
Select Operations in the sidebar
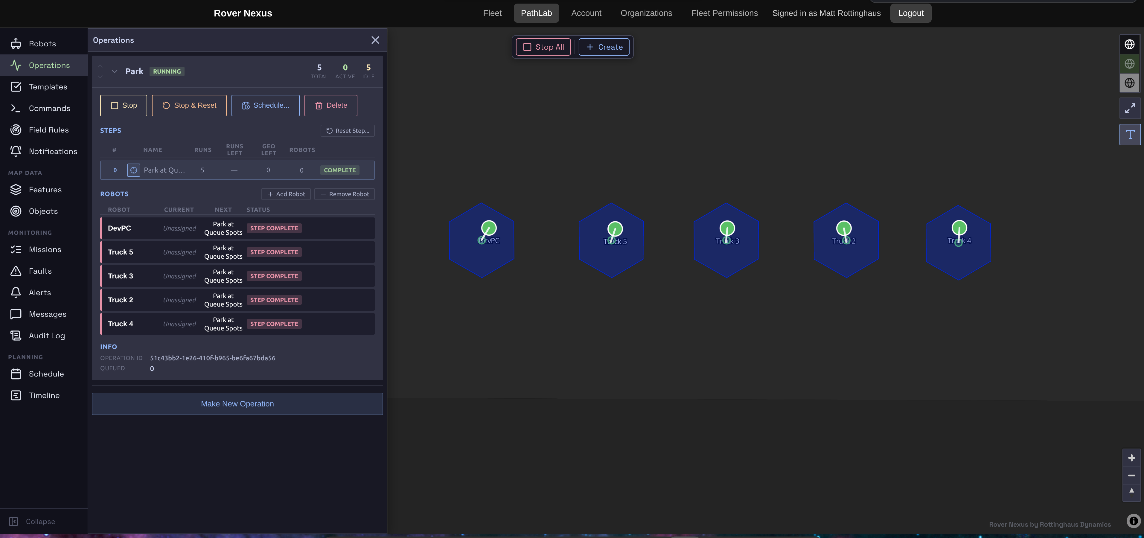[x=44, y=65]
